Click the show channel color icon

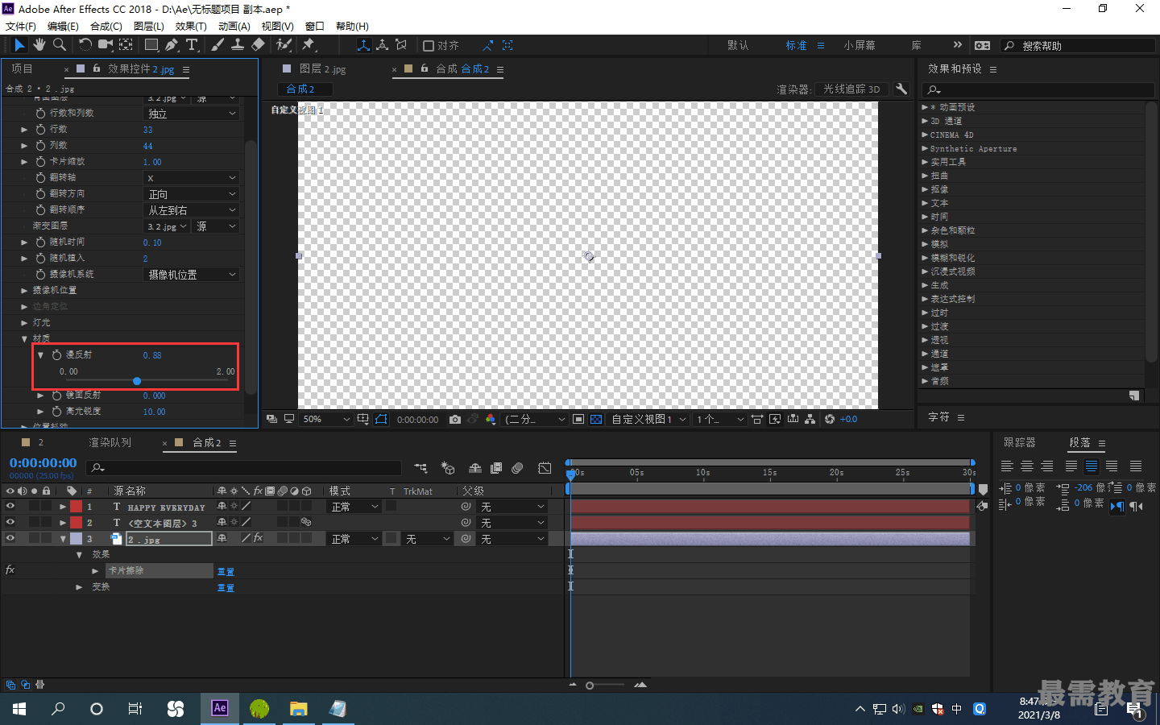(x=491, y=419)
